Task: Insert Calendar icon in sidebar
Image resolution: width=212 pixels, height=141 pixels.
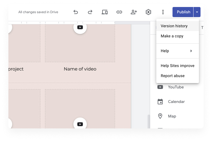Action: click(160, 102)
